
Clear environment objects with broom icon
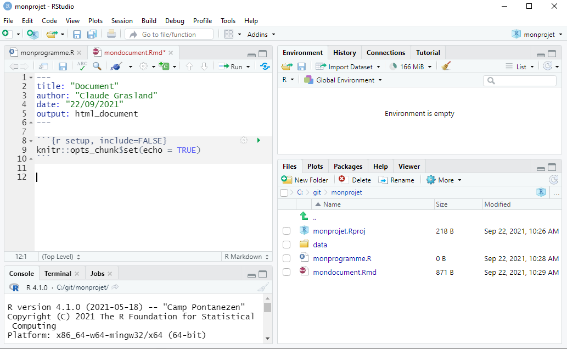pos(446,67)
